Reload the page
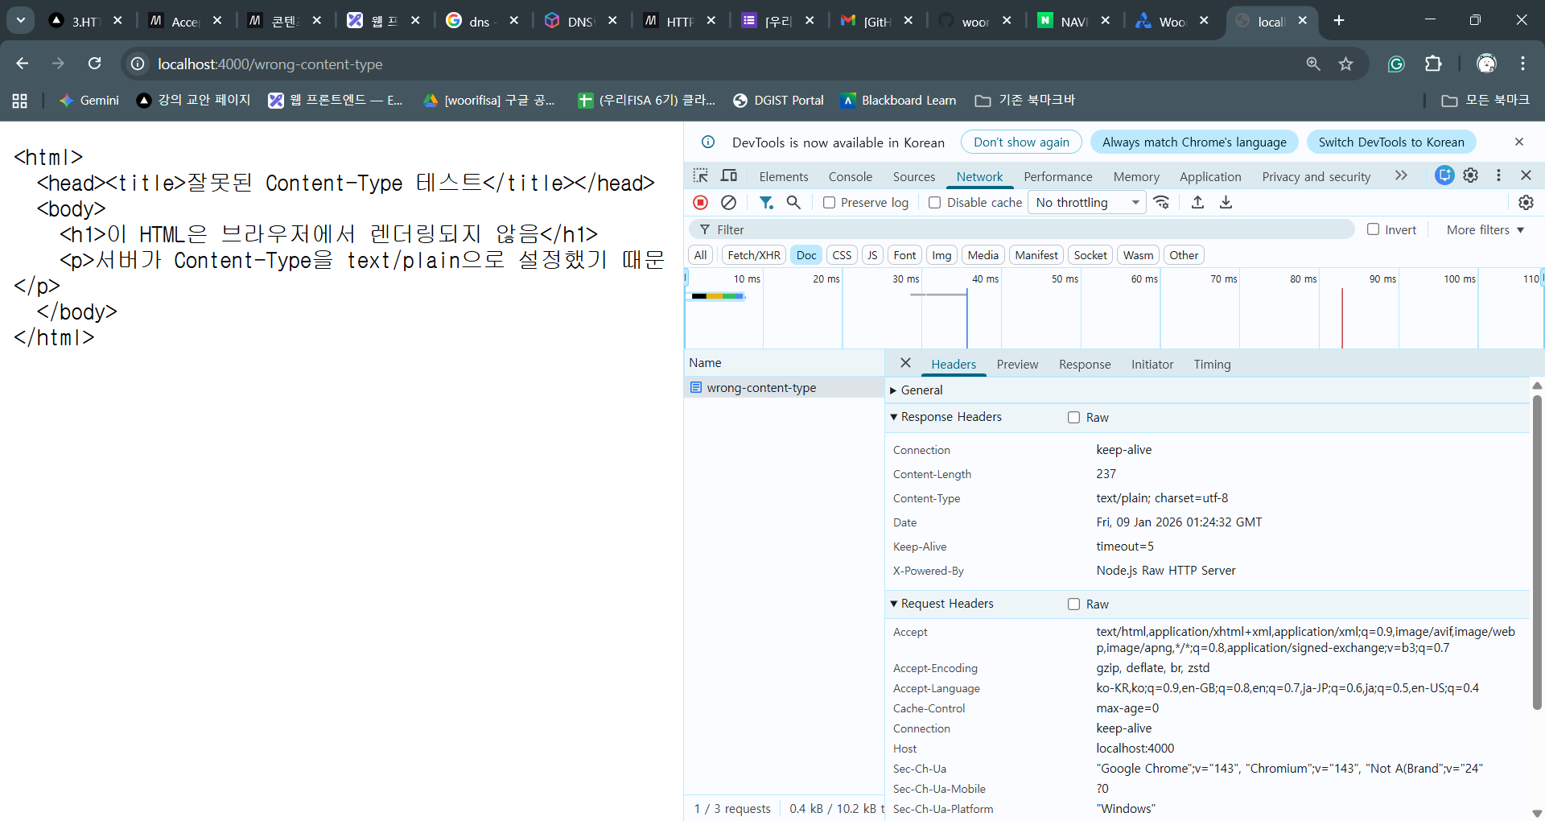 95,64
